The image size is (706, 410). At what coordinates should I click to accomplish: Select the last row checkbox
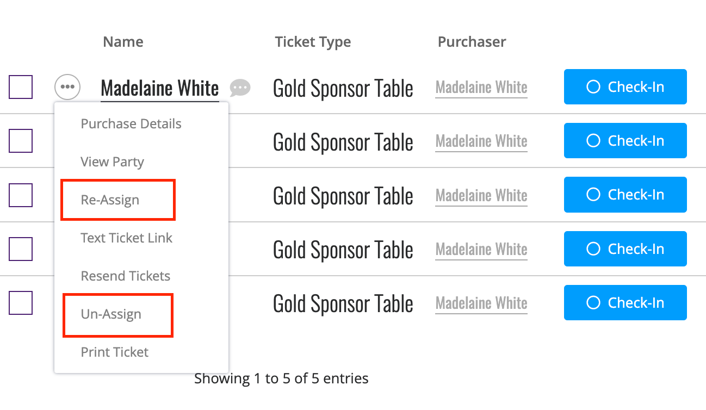pyautogui.click(x=21, y=303)
